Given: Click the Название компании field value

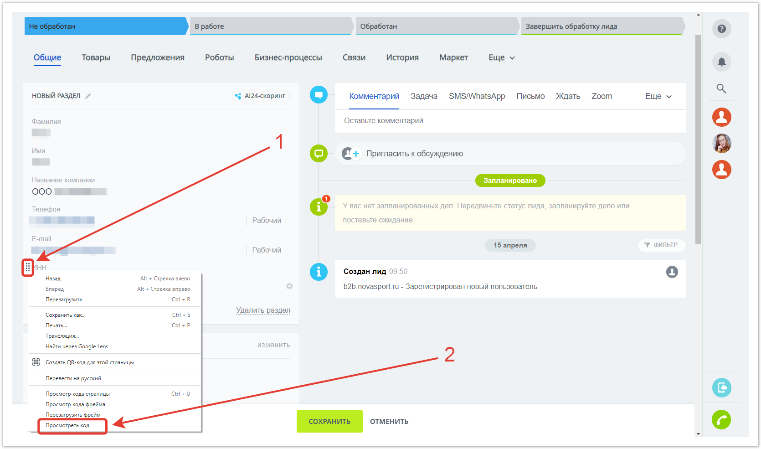Looking at the screenshot, I should [70, 192].
